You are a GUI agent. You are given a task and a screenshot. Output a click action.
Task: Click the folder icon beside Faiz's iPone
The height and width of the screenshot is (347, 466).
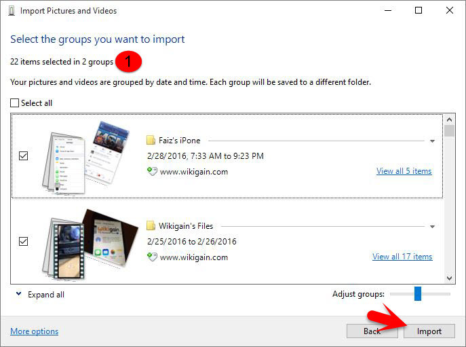151,140
